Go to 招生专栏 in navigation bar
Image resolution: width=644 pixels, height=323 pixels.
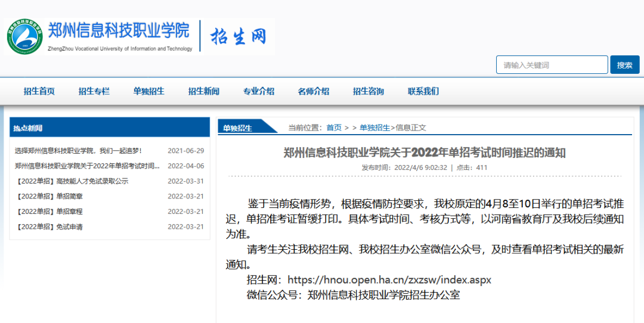(94, 91)
